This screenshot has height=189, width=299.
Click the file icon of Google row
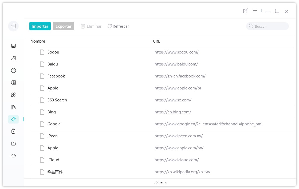42,124
